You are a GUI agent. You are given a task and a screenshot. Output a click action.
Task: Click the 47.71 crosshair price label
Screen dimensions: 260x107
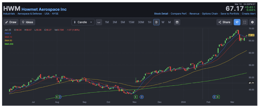251,83
